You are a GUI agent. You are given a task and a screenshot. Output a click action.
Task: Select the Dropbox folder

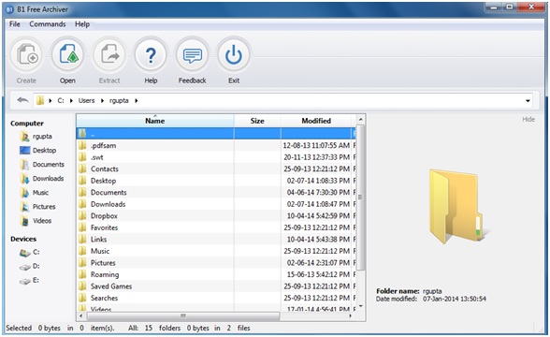216,216
